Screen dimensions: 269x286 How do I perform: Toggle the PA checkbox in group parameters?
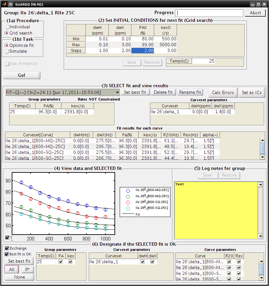click(61, 262)
